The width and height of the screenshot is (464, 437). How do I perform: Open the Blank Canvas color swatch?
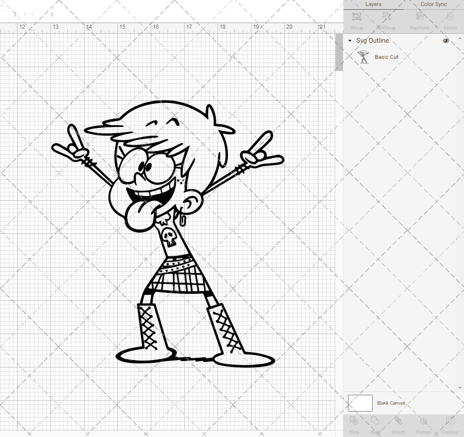point(360,403)
